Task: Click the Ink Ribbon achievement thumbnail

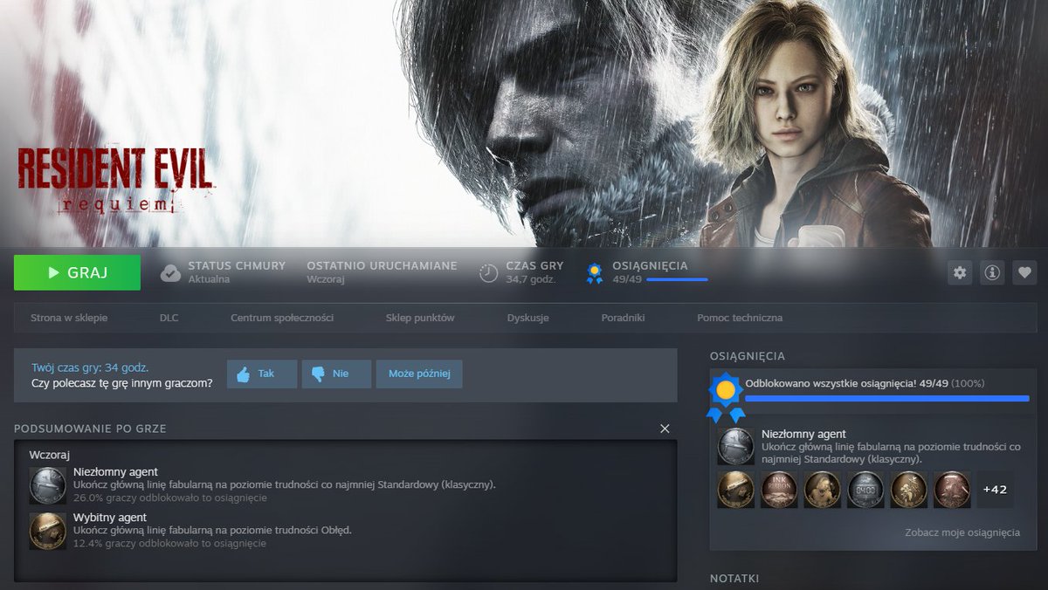Action: coord(779,490)
